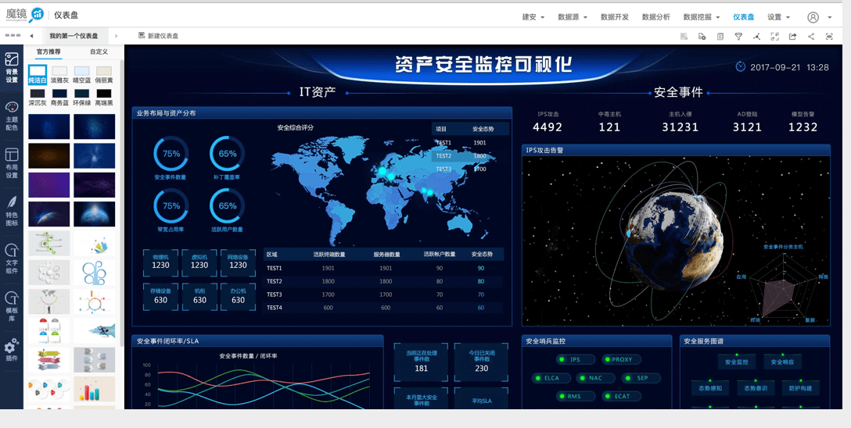The width and height of the screenshot is (851, 428).
Task: Choose the 高端黑 background color swatch
Action: tap(104, 94)
